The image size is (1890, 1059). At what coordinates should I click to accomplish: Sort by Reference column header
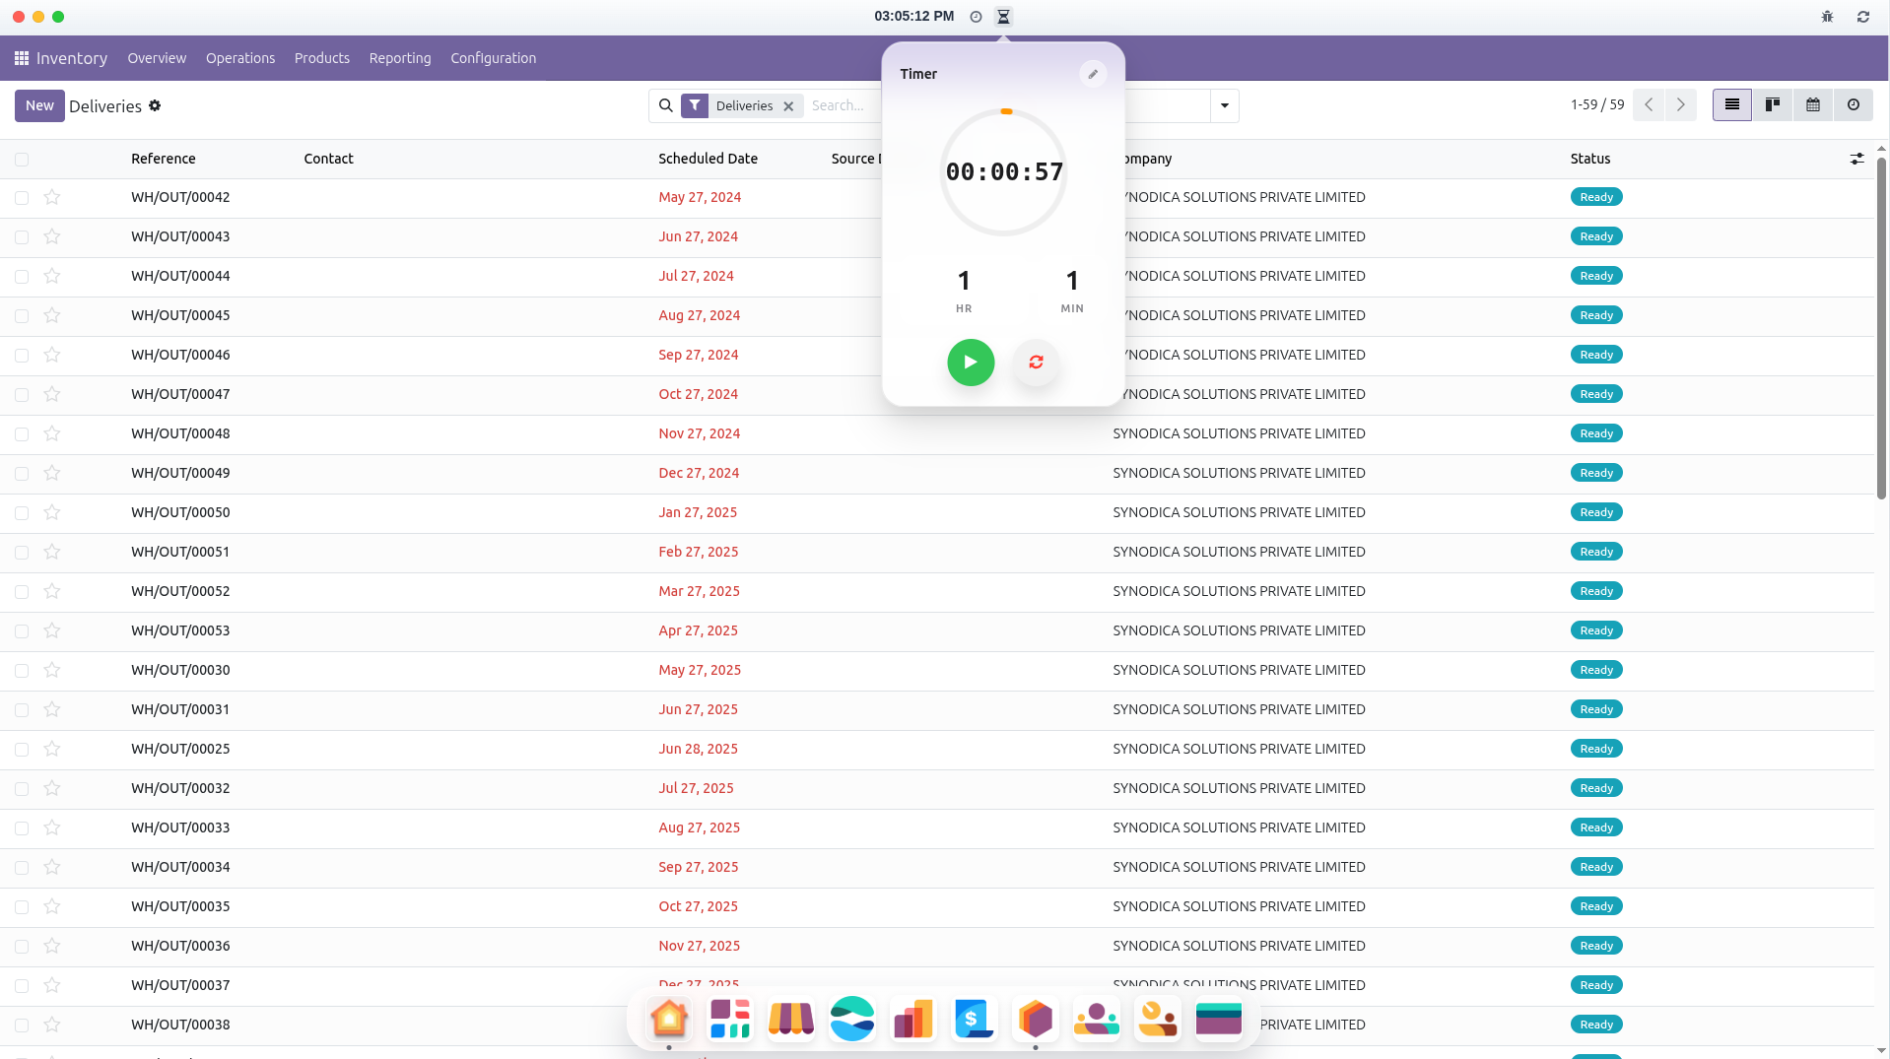tap(164, 159)
